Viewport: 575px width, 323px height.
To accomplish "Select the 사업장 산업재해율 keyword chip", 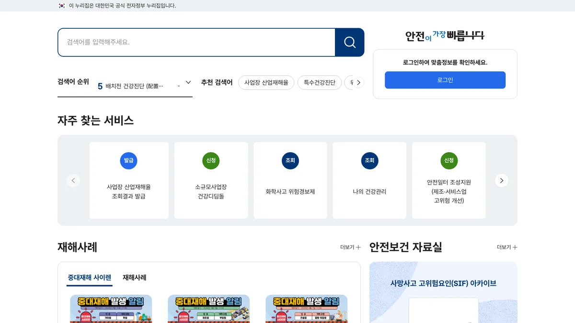I will point(266,83).
